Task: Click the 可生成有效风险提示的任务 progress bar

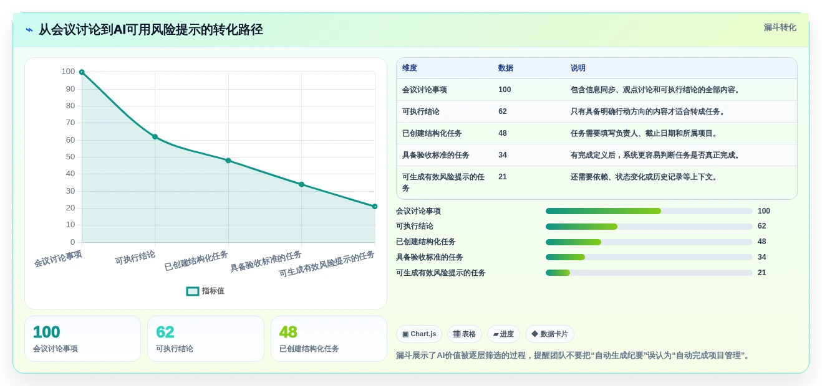Action: coord(649,273)
